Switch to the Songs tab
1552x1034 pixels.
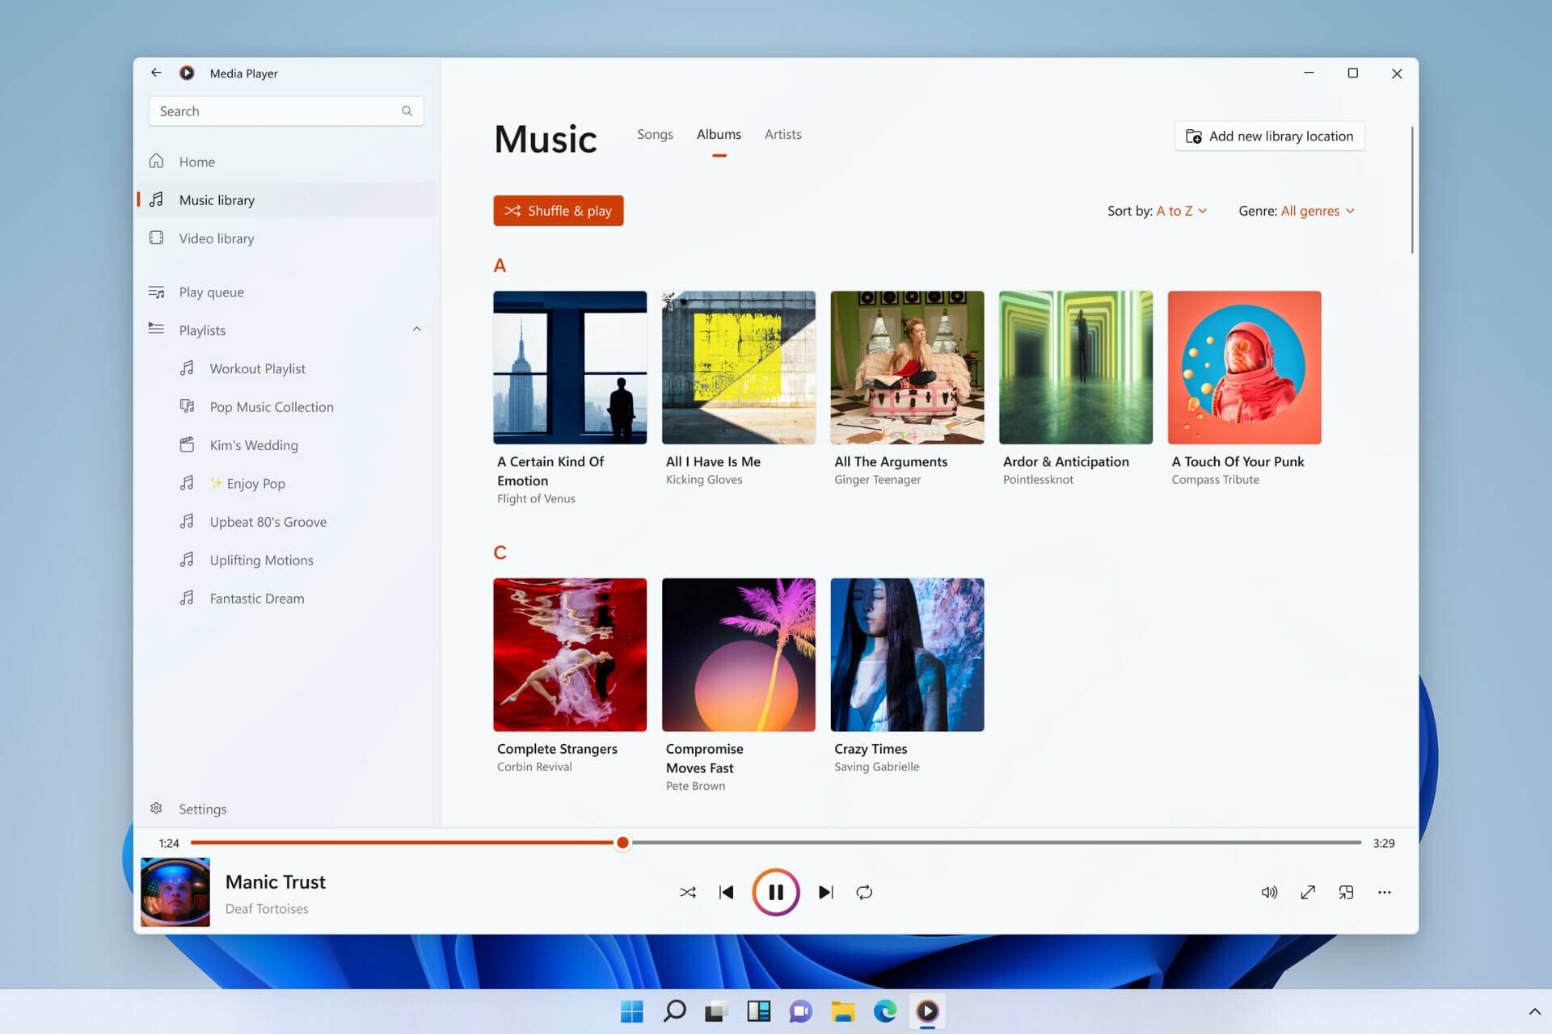655,134
